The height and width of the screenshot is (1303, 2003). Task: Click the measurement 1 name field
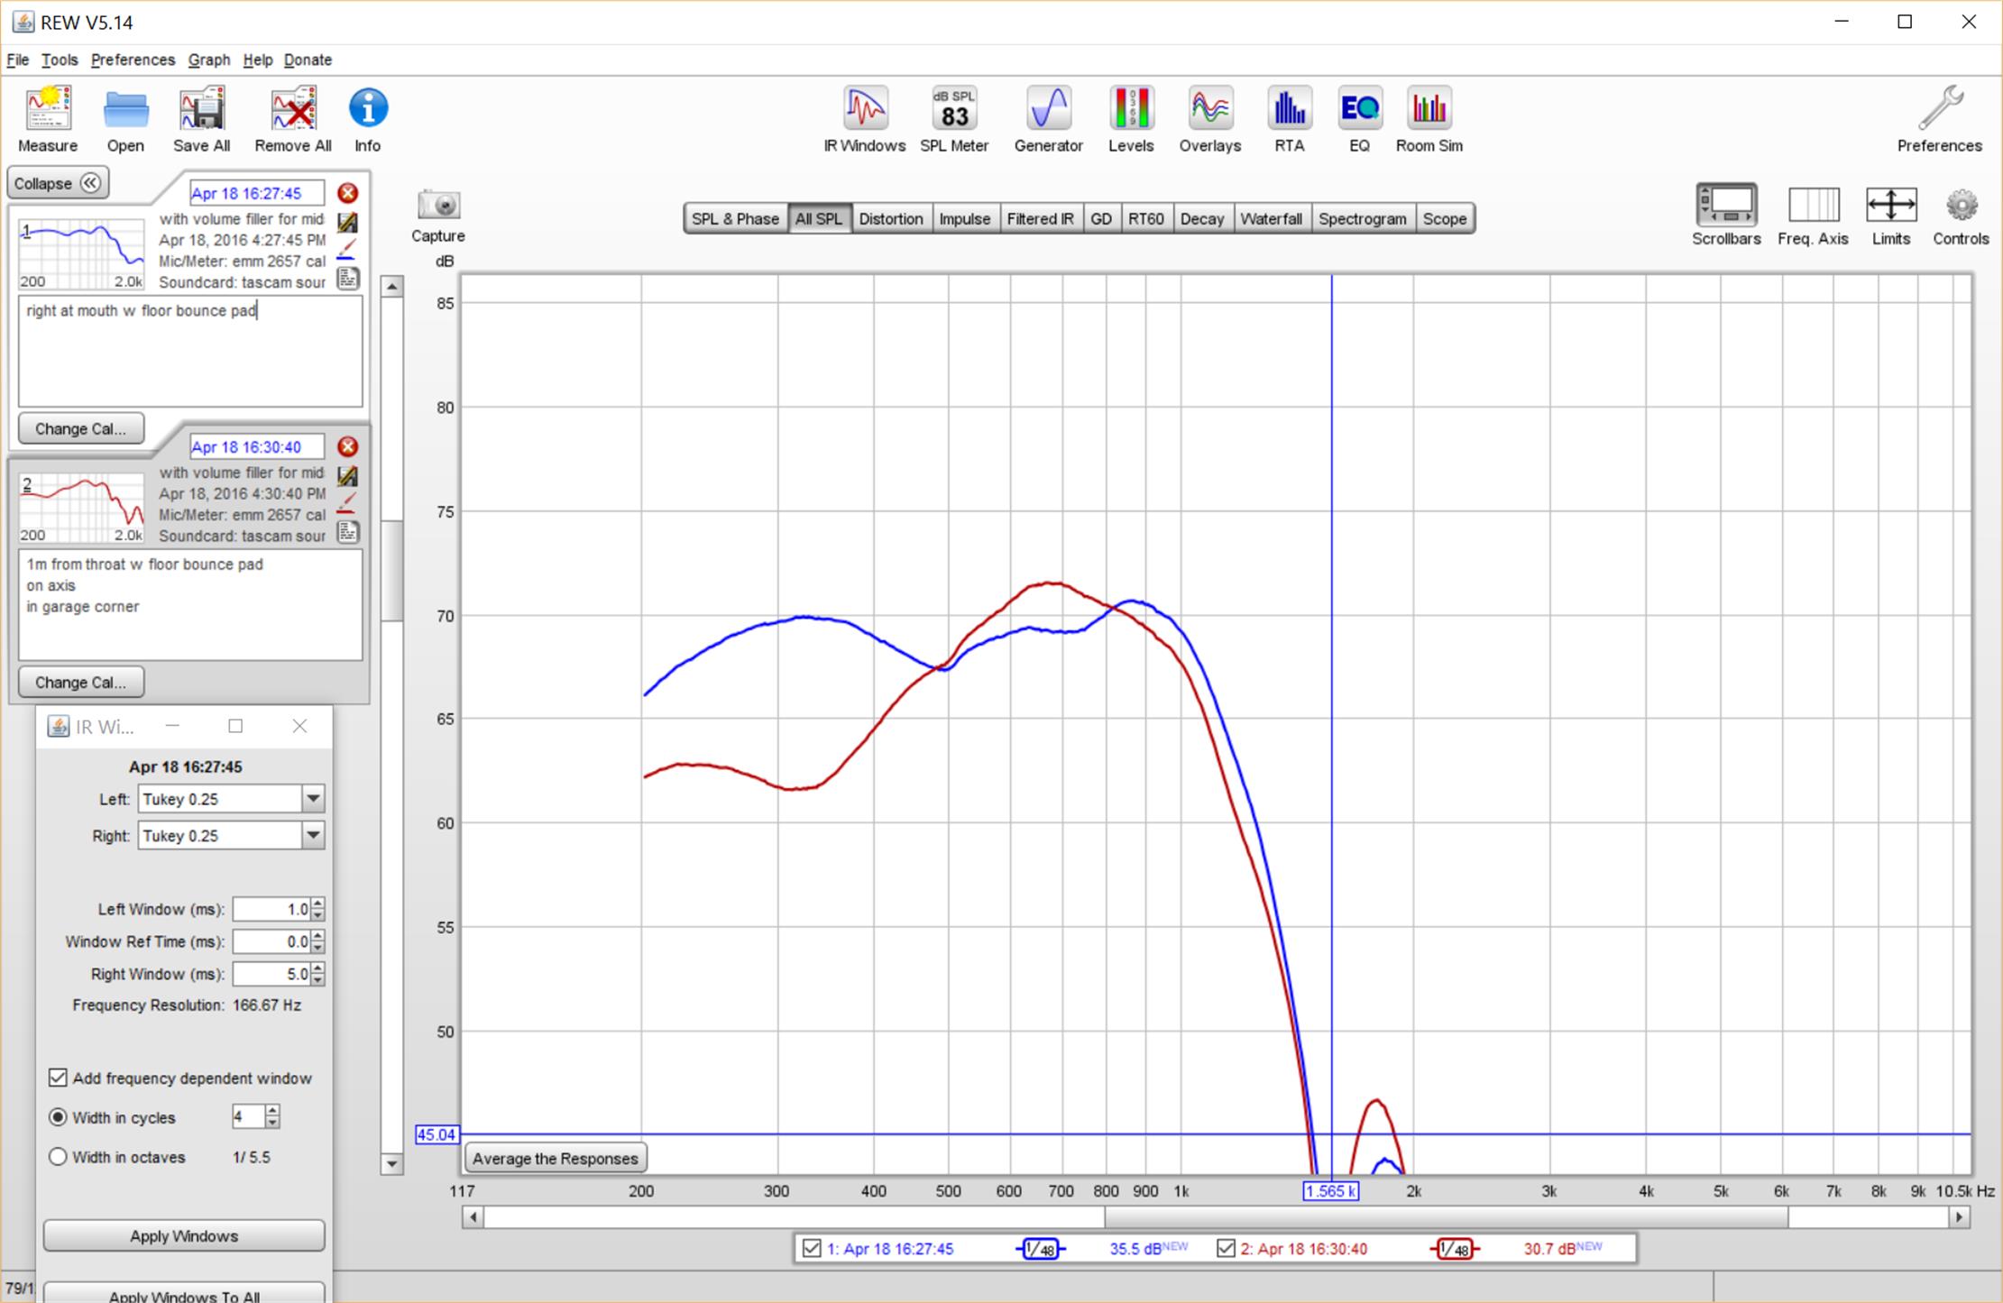[257, 193]
